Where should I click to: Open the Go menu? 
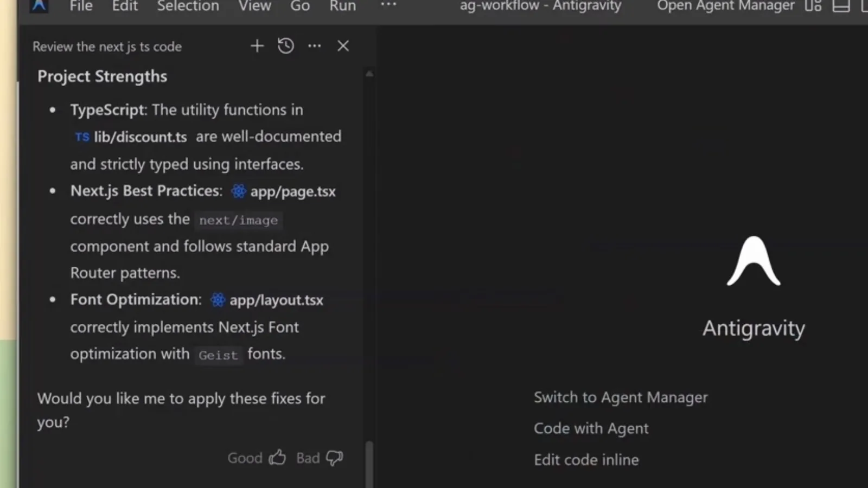pos(300,6)
